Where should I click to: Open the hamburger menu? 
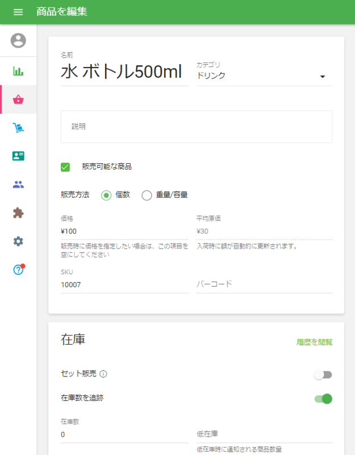18,12
